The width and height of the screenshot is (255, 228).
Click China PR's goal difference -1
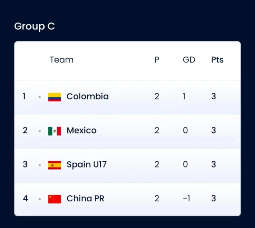click(x=186, y=199)
